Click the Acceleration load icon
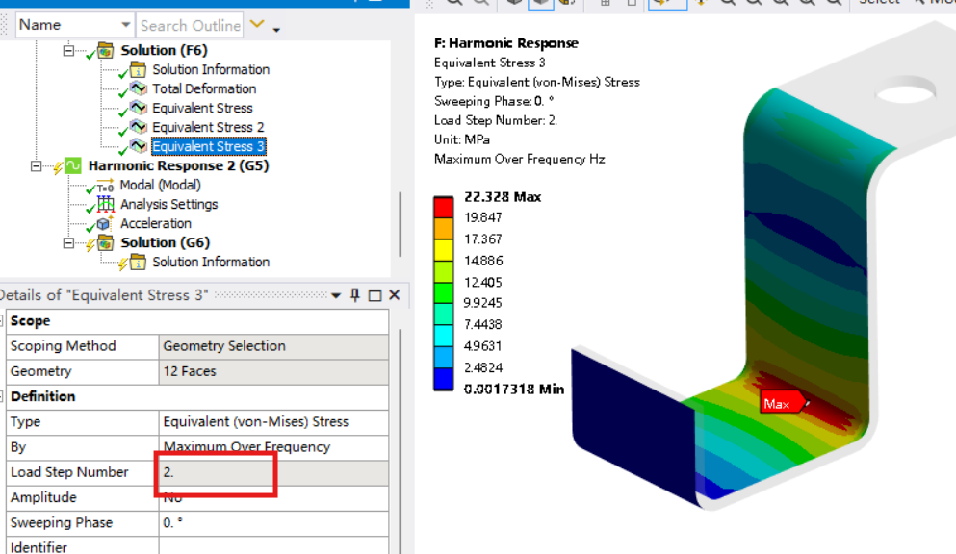This screenshot has width=956, height=554. (x=106, y=223)
